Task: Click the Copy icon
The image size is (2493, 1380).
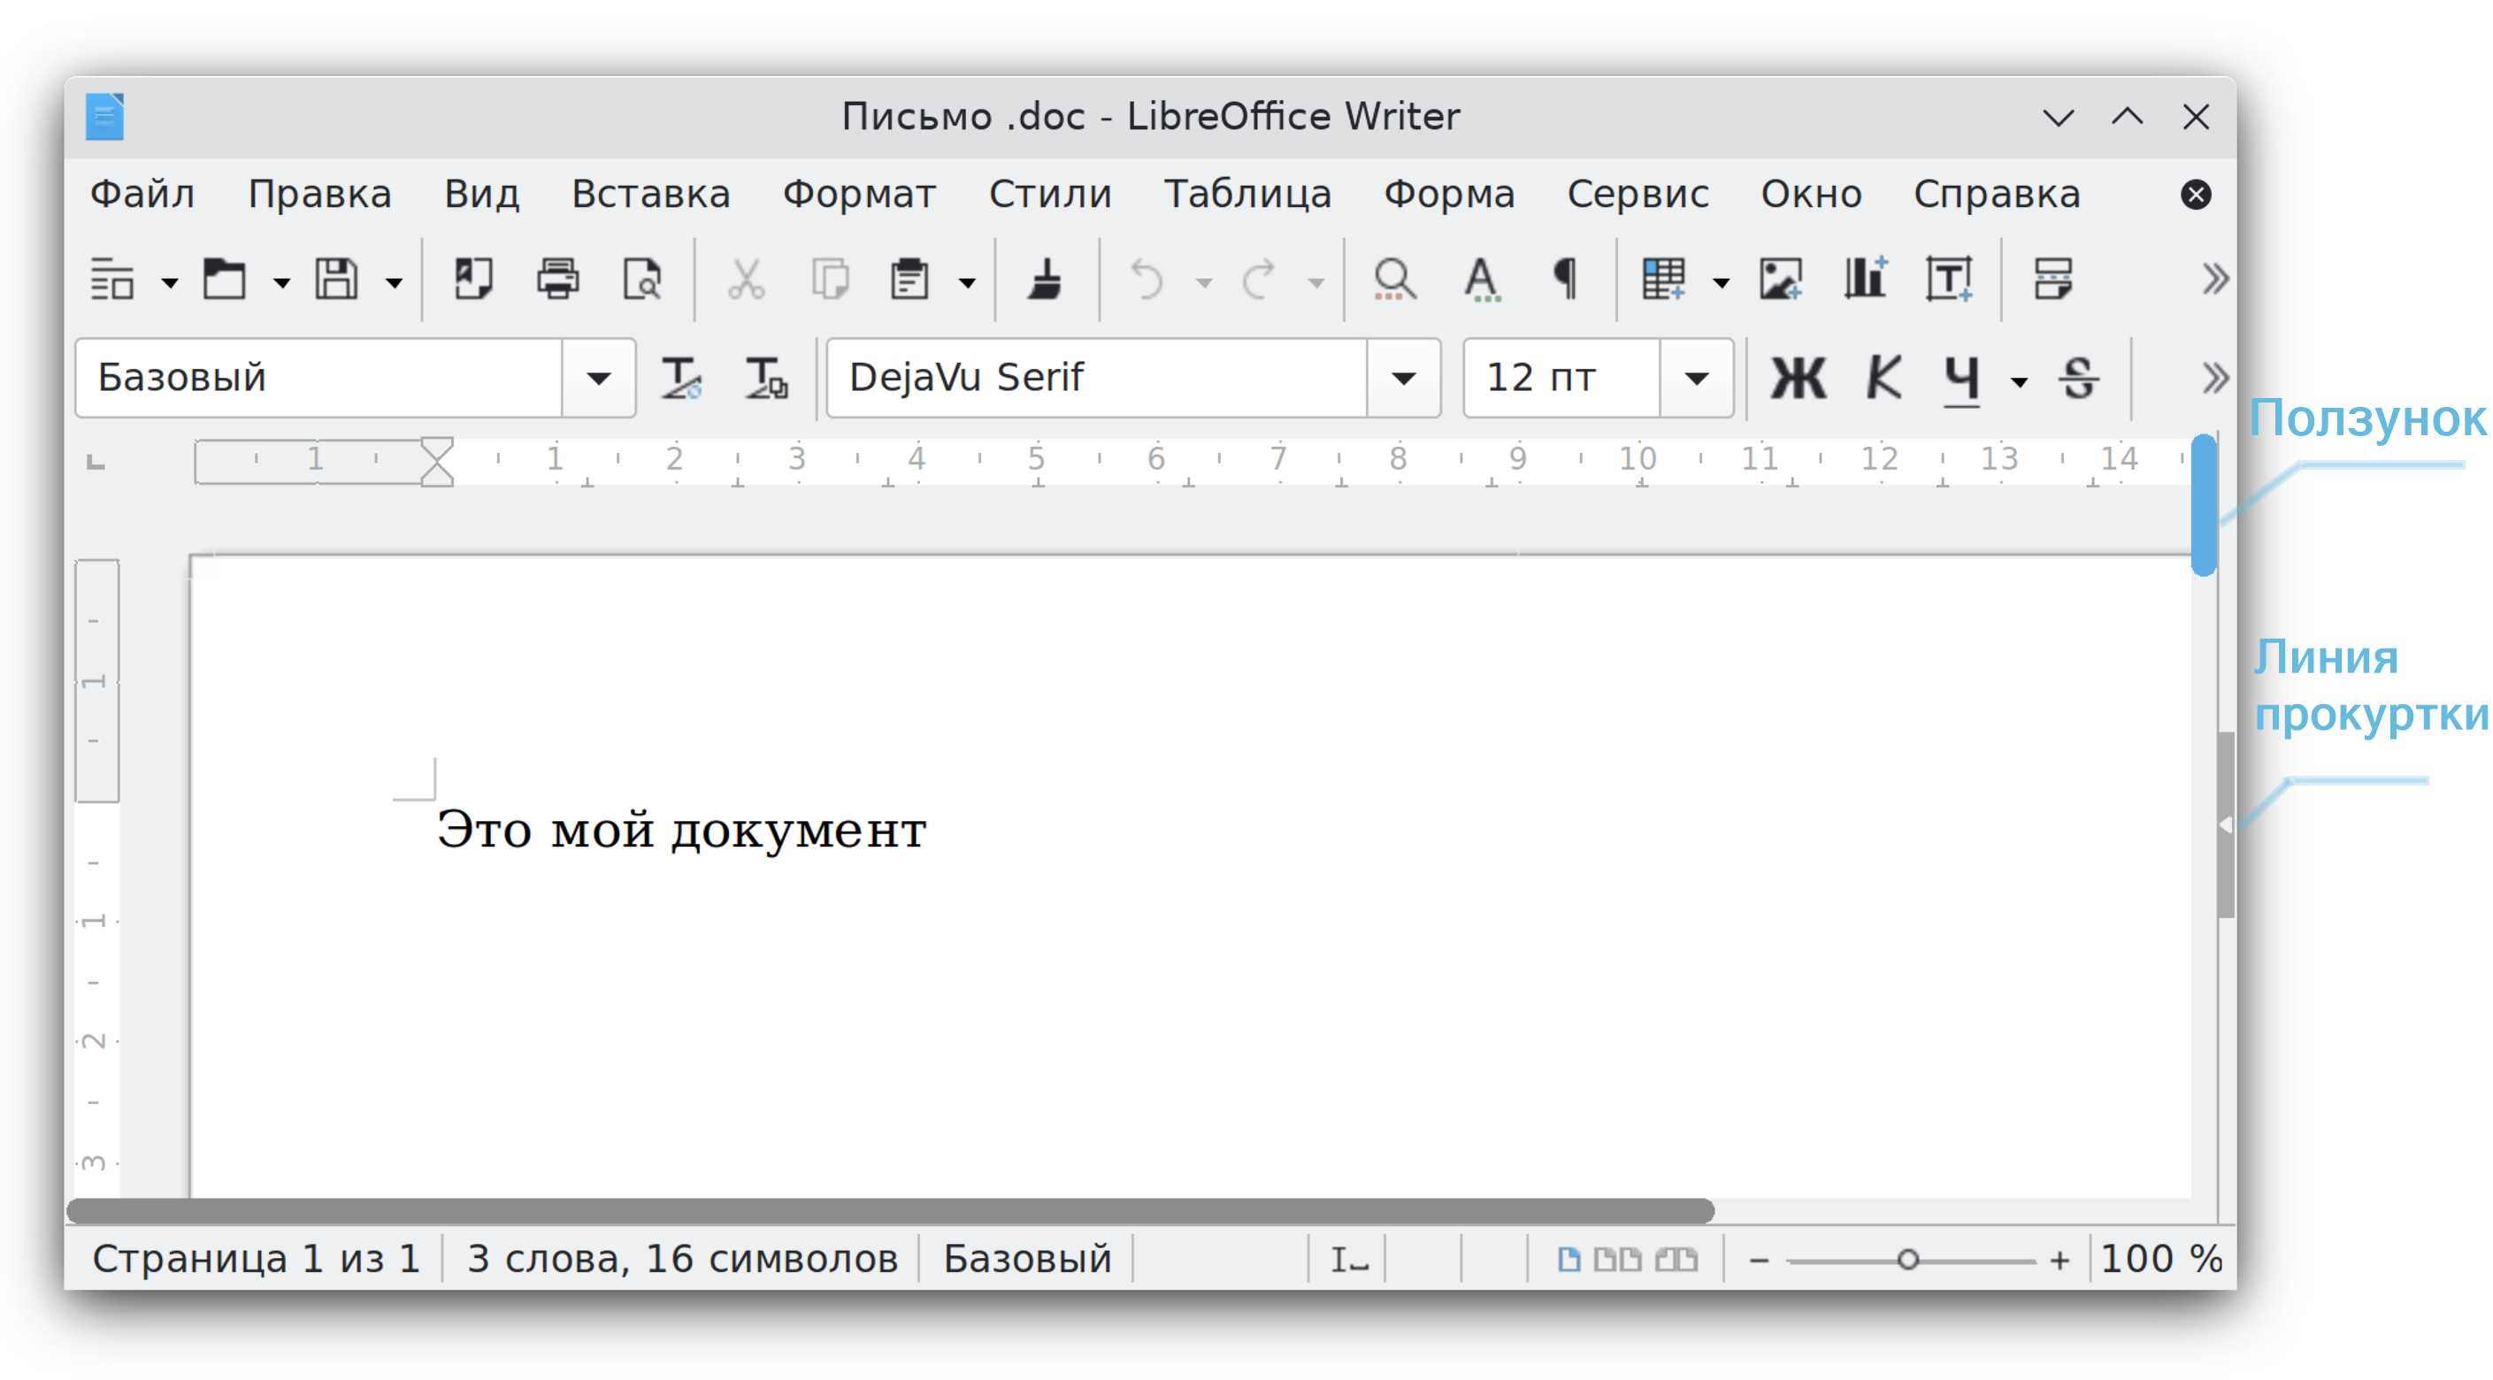Action: click(831, 280)
